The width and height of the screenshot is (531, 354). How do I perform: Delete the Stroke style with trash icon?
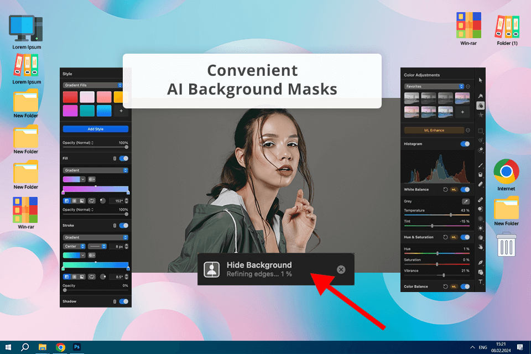[114, 225]
